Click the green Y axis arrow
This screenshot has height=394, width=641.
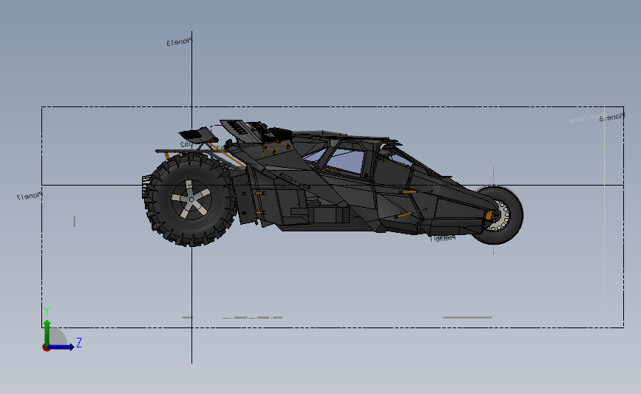[47, 332]
